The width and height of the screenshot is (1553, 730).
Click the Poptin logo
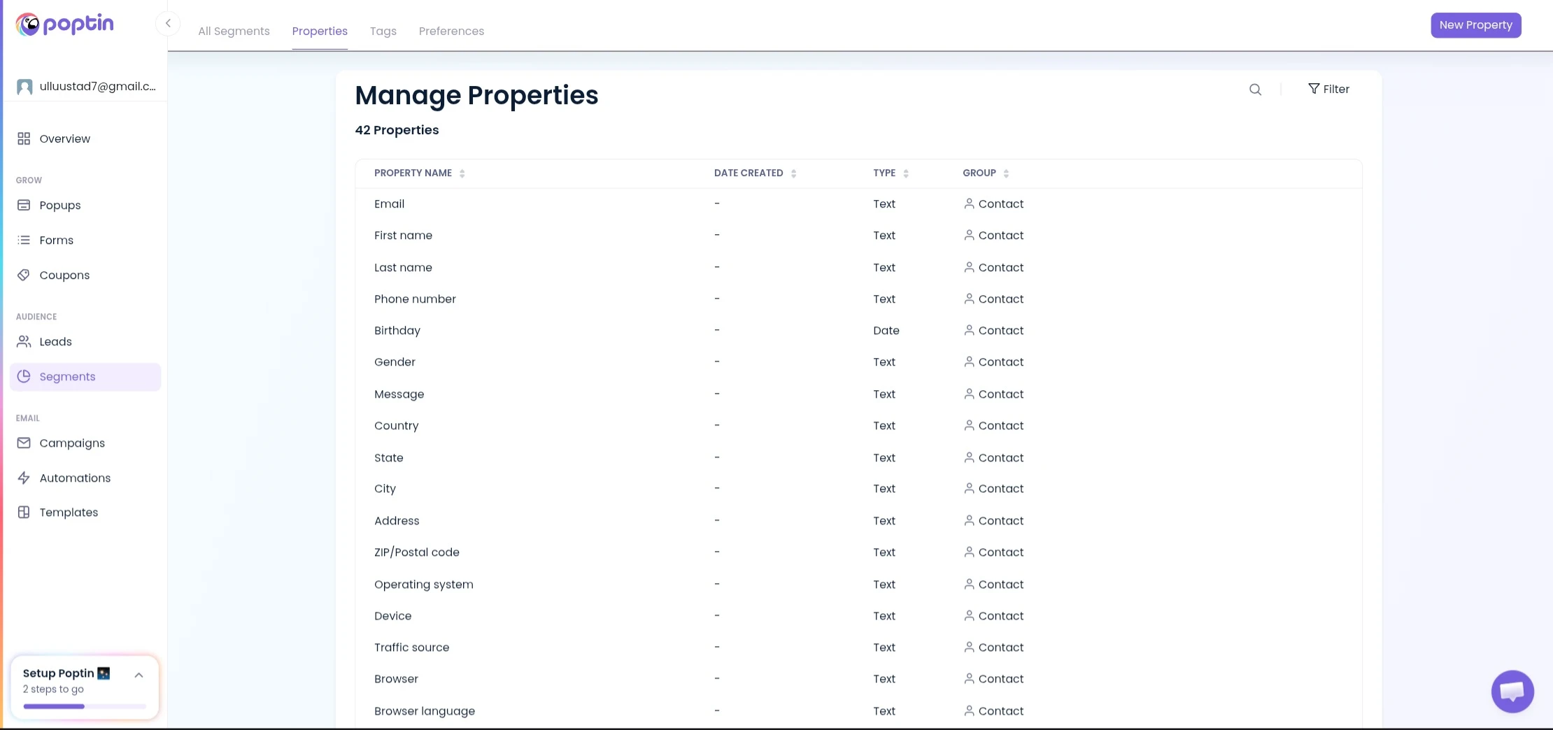coord(64,24)
